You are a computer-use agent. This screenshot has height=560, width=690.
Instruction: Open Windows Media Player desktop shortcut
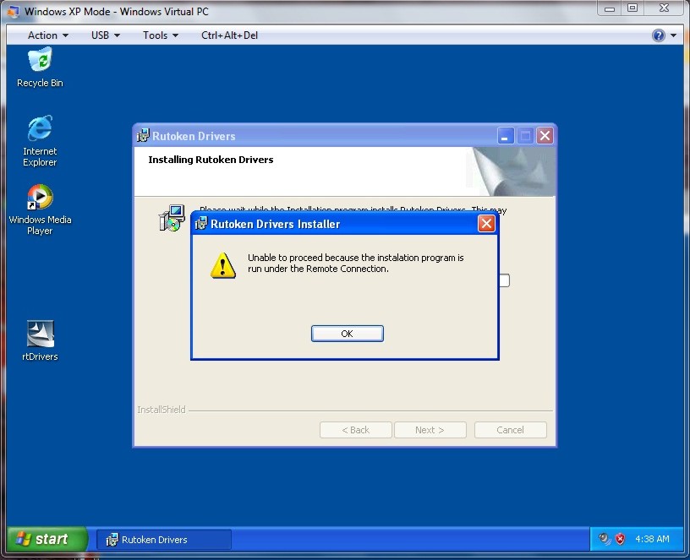pyautogui.click(x=40, y=199)
